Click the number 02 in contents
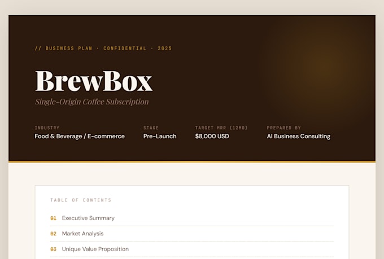The height and width of the screenshot is (259, 384). tap(54, 234)
